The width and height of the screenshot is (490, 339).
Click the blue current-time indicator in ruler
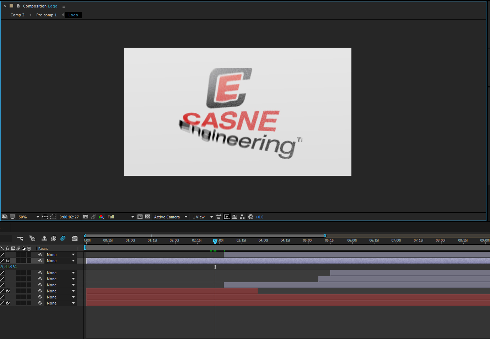coord(215,241)
